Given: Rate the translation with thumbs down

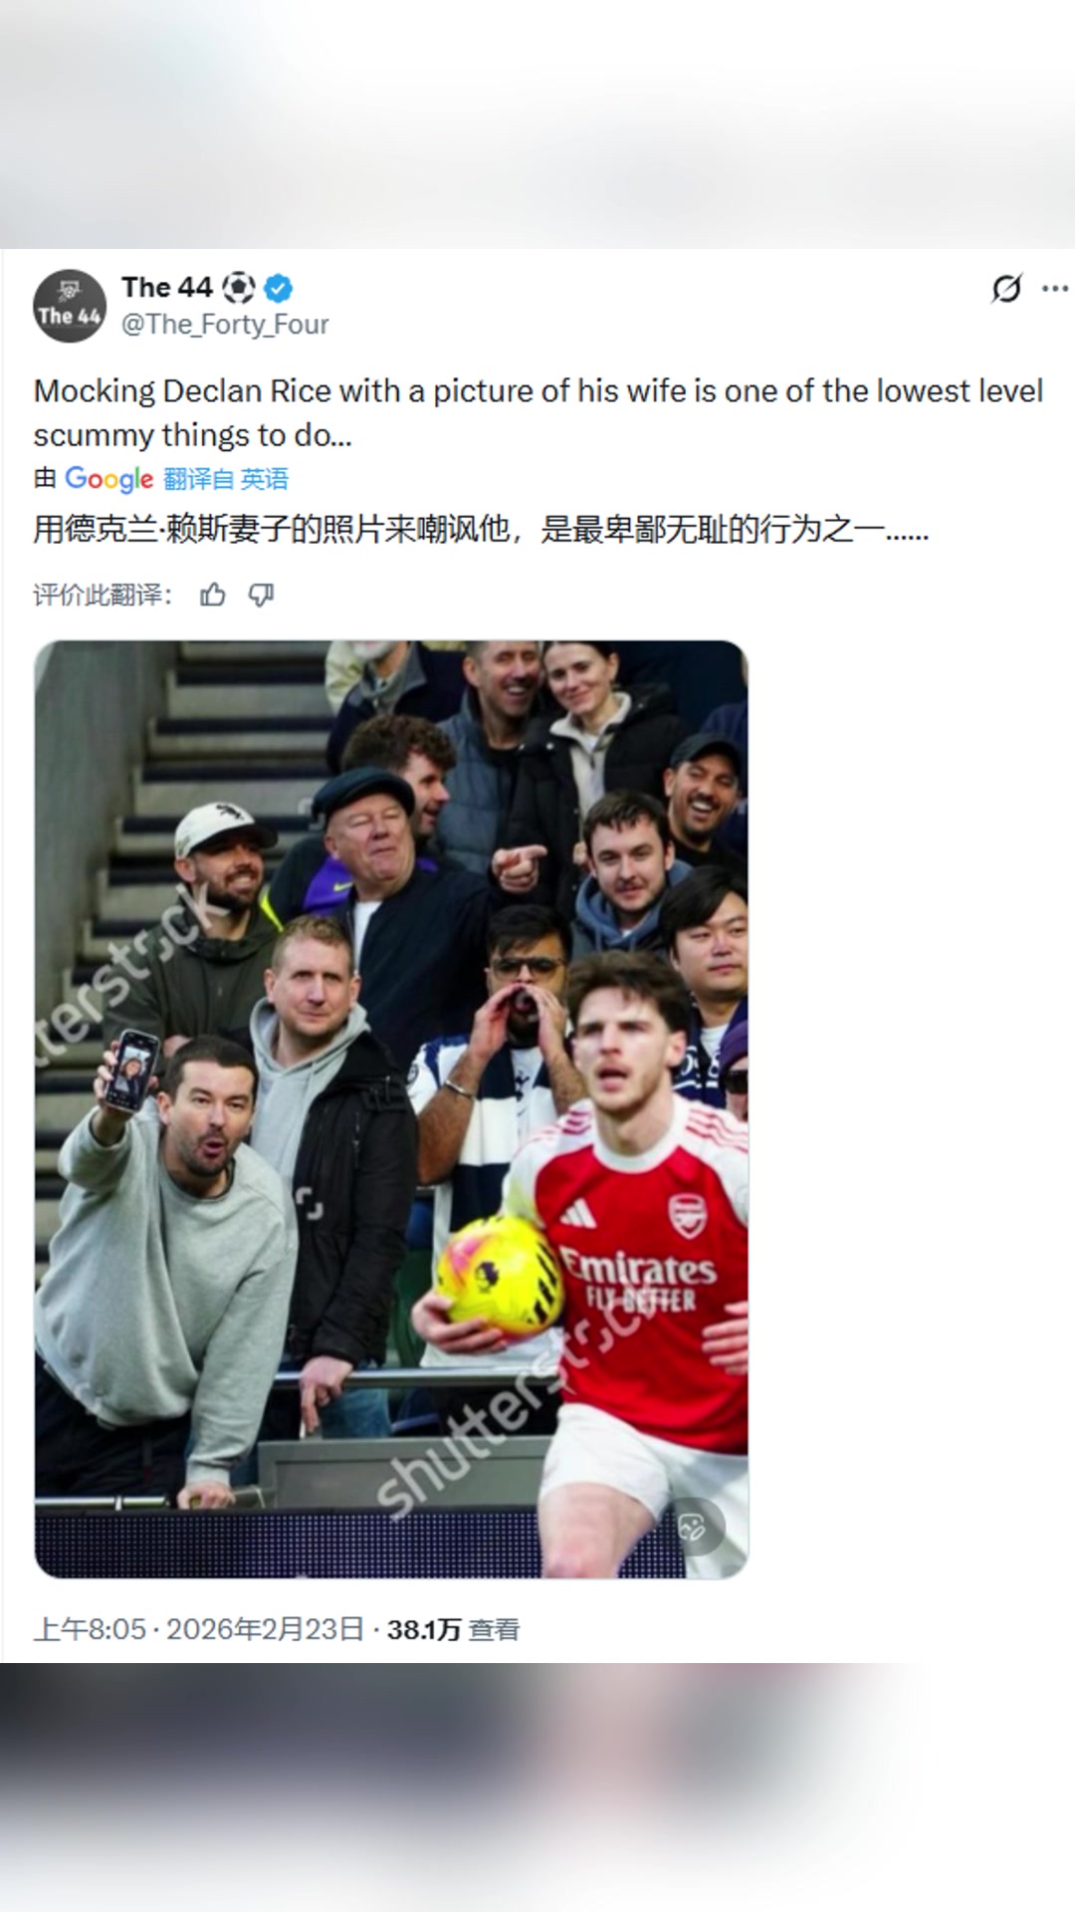Looking at the screenshot, I should pos(261,596).
